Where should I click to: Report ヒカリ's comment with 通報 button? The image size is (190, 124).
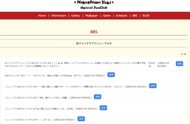[x=153, y=86]
